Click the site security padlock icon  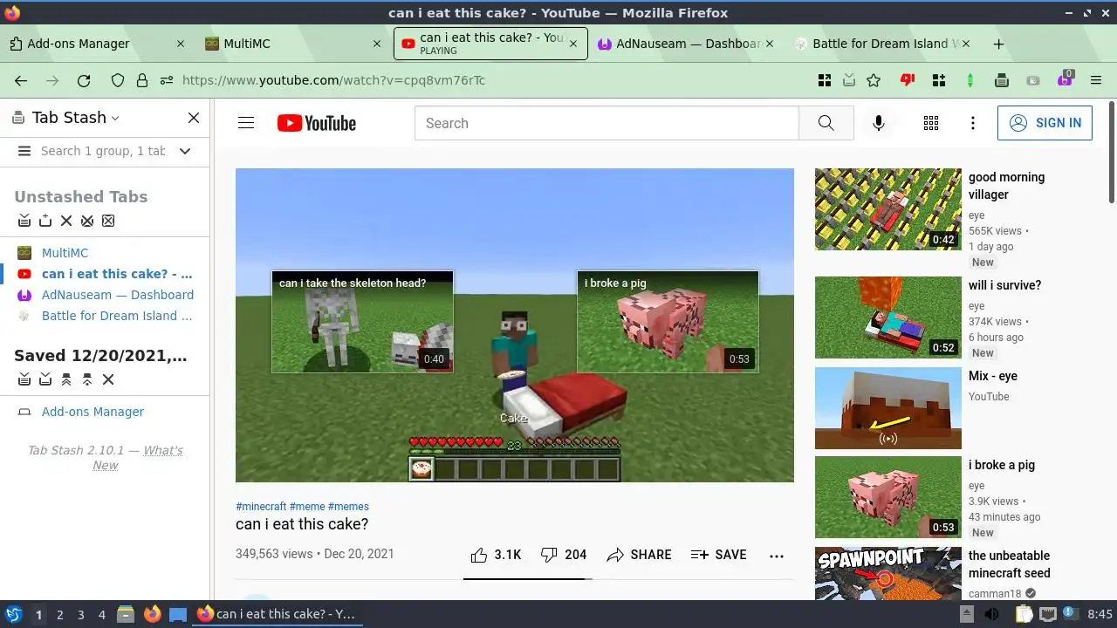click(x=141, y=80)
